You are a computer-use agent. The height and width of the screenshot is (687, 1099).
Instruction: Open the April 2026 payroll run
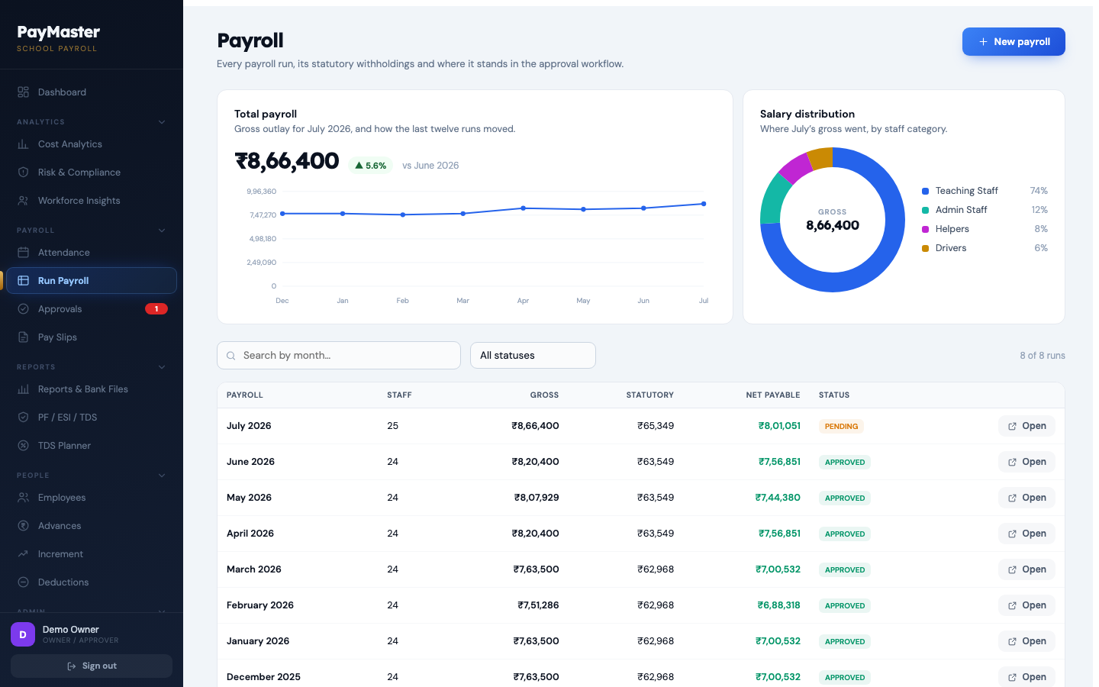(1026, 534)
